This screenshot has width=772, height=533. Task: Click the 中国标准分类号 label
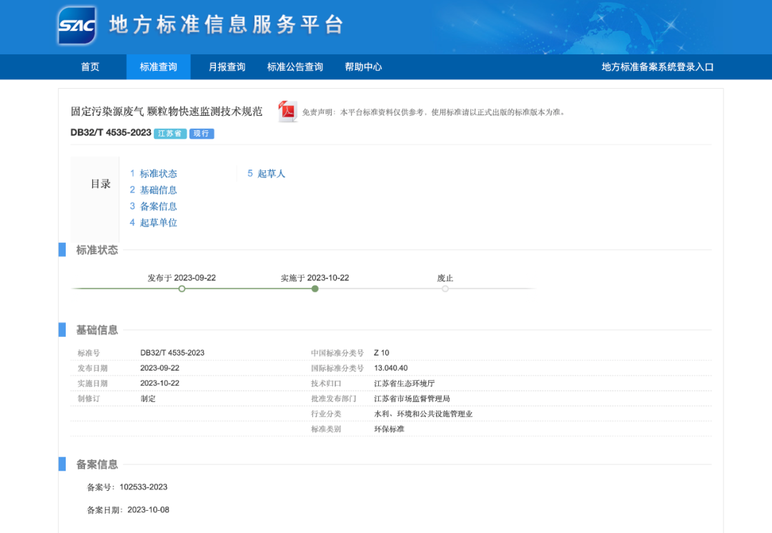click(x=337, y=353)
